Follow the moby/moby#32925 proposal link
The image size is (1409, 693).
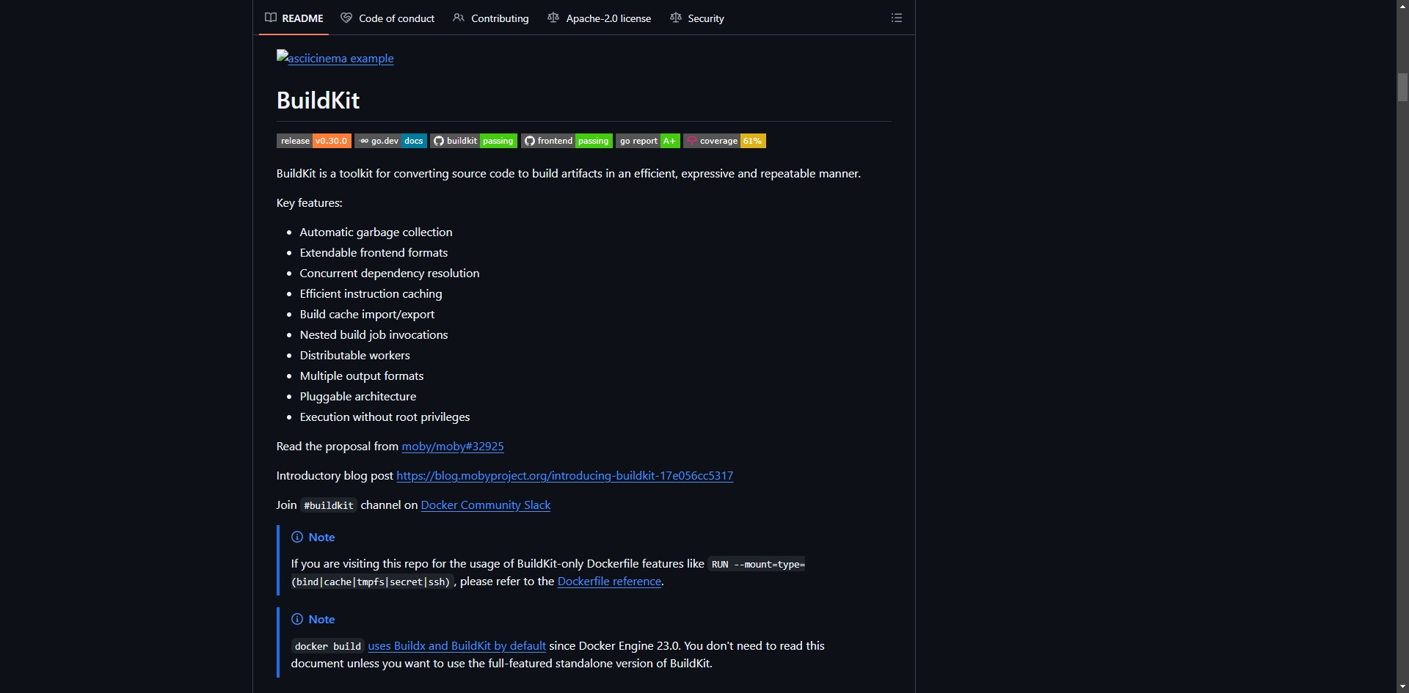(453, 446)
